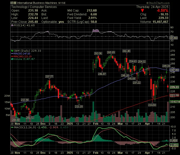Click the 237.77 December high label

click(x=49, y=77)
